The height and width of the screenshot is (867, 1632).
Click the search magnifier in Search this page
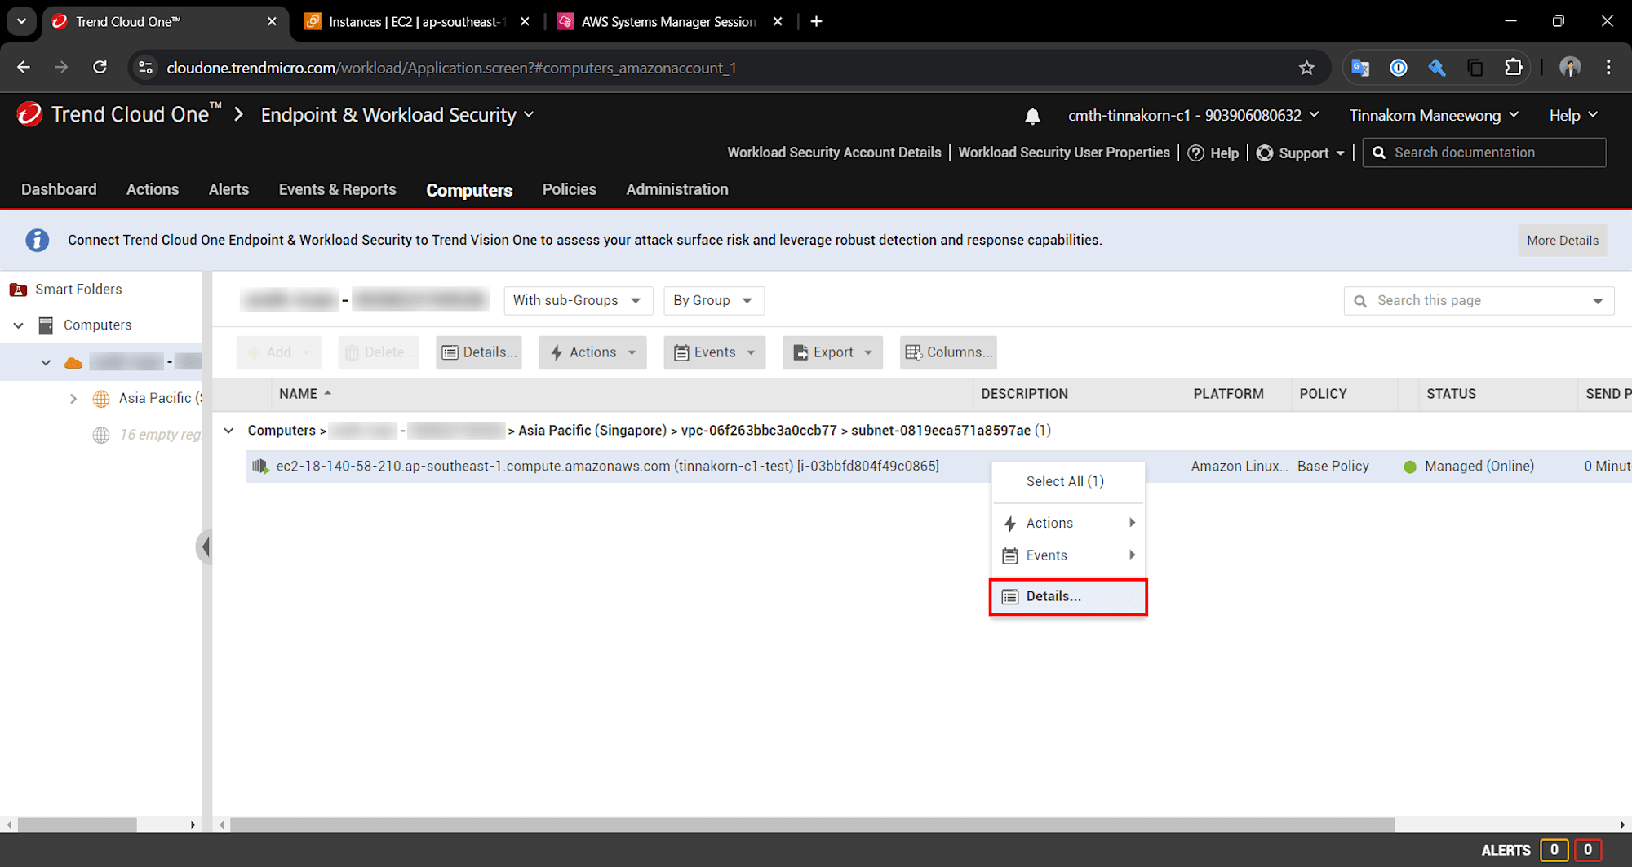coord(1360,301)
